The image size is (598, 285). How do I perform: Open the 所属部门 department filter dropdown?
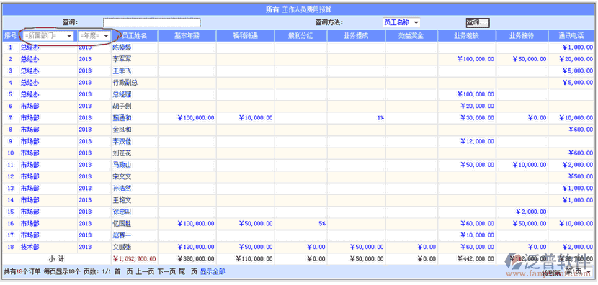coord(48,36)
